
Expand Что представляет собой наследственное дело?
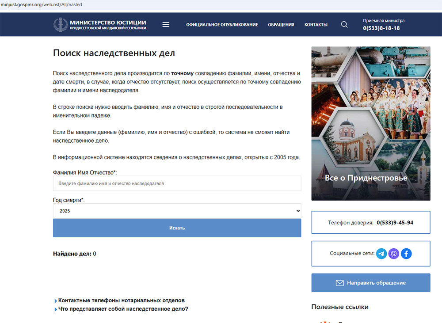(x=123, y=309)
